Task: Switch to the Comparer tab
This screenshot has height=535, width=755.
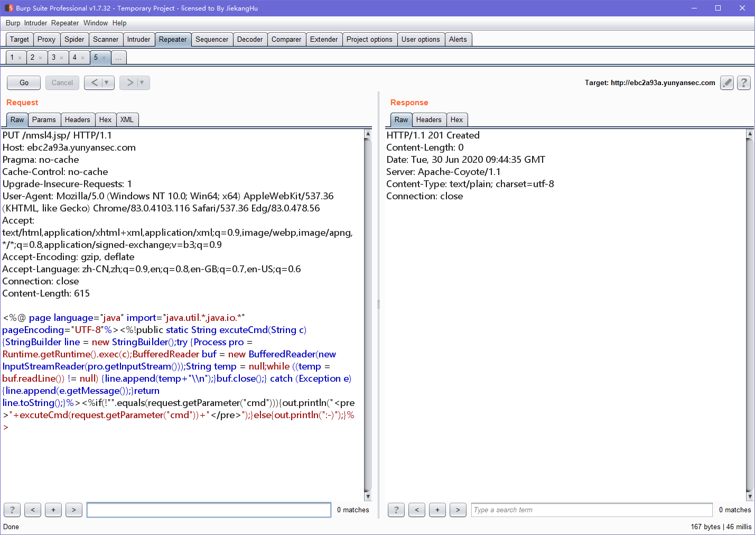Action: (x=286, y=39)
